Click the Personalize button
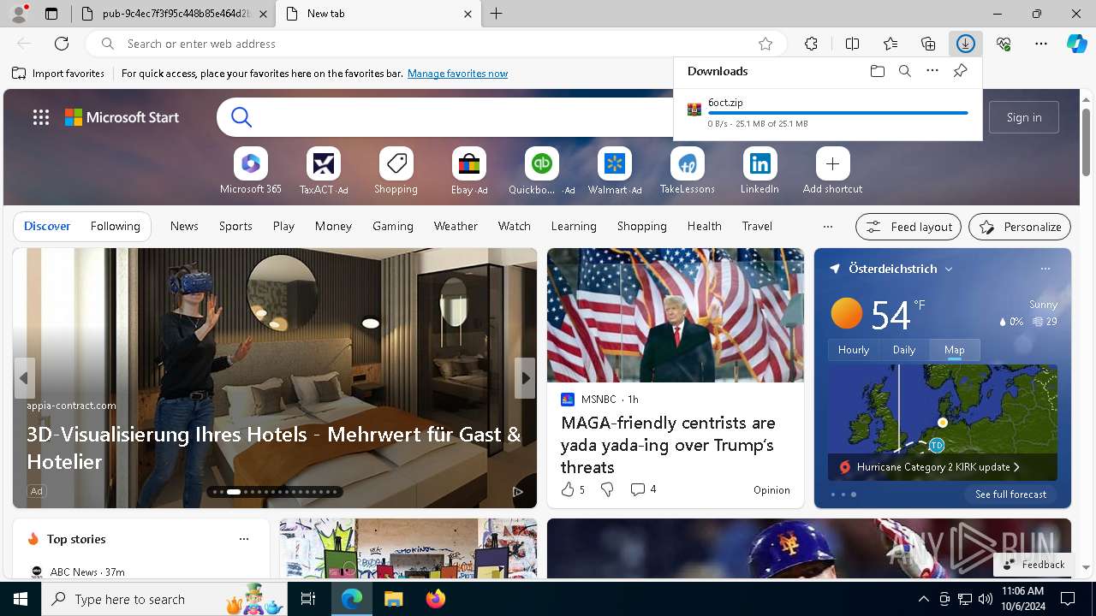 click(x=1020, y=227)
